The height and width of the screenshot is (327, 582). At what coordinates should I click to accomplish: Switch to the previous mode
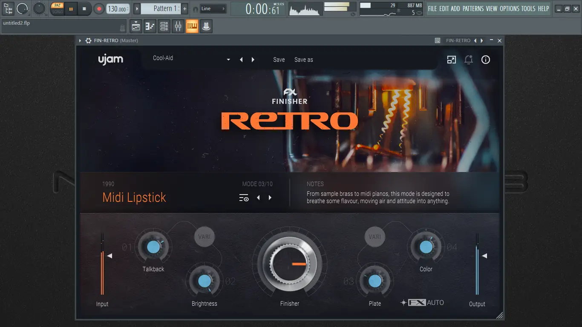click(x=258, y=198)
